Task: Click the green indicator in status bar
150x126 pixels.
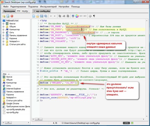Action: 132,123
